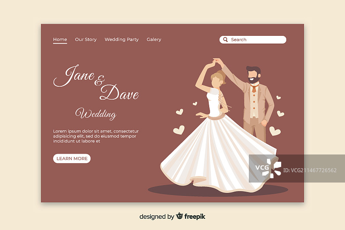Click the cursive Wedding subtitle
This screenshot has width=345, height=230.
tap(96, 114)
